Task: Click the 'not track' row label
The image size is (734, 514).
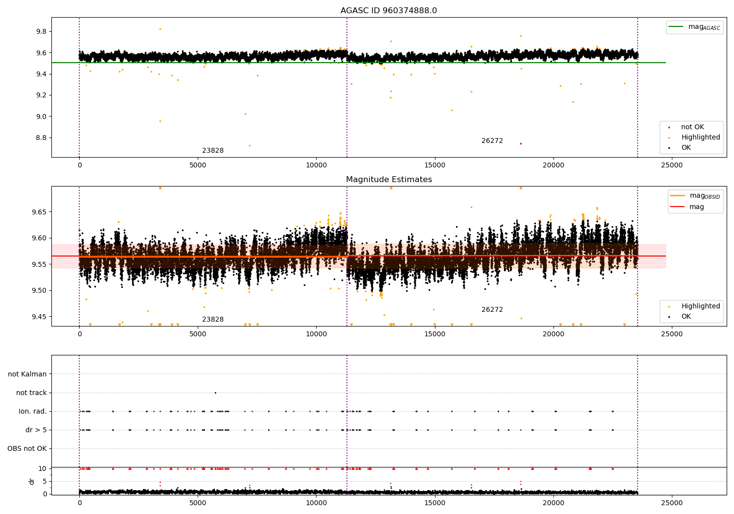Action: 31,393
